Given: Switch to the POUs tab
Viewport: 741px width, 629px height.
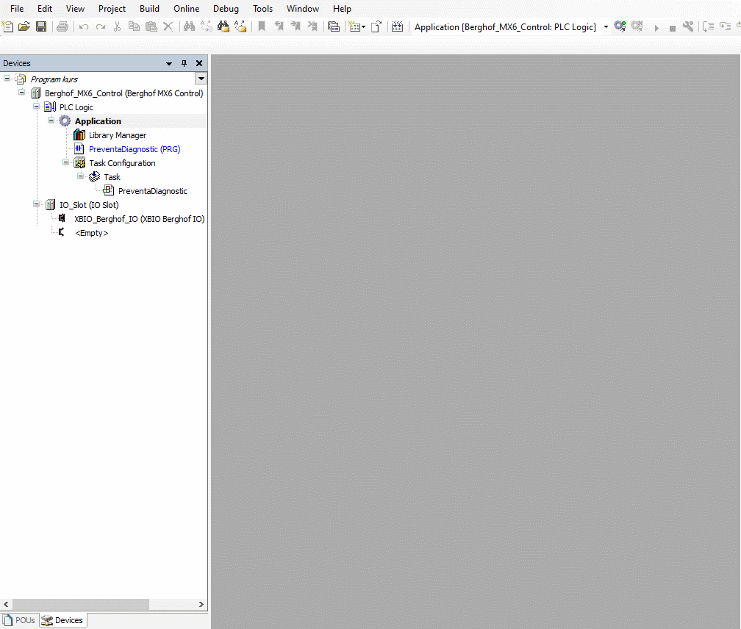Looking at the screenshot, I should point(20,620).
